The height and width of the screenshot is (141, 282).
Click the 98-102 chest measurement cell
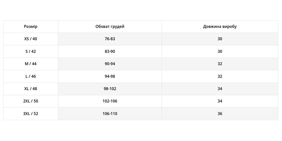(110, 89)
